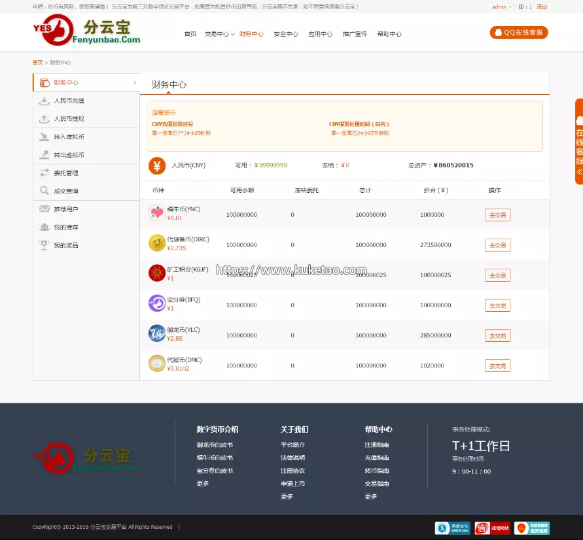Viewport: 583px width, 540px height.
Task: Click 去交易 for 福牛币(FNC)
Action: [497, 215]
